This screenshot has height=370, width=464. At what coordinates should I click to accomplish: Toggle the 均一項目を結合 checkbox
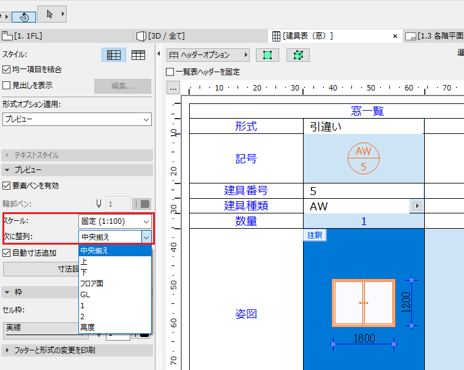pos(6,70)
